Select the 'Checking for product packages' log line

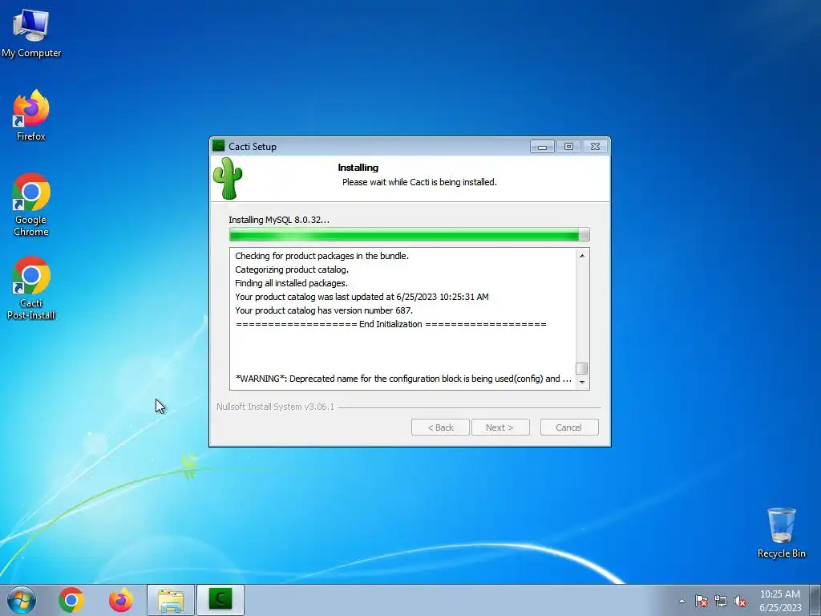click(322, 256)
